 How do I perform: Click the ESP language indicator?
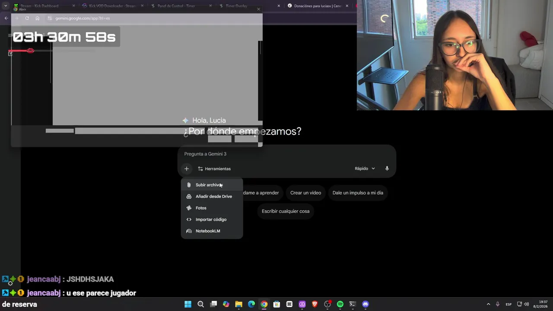(509, 304)
